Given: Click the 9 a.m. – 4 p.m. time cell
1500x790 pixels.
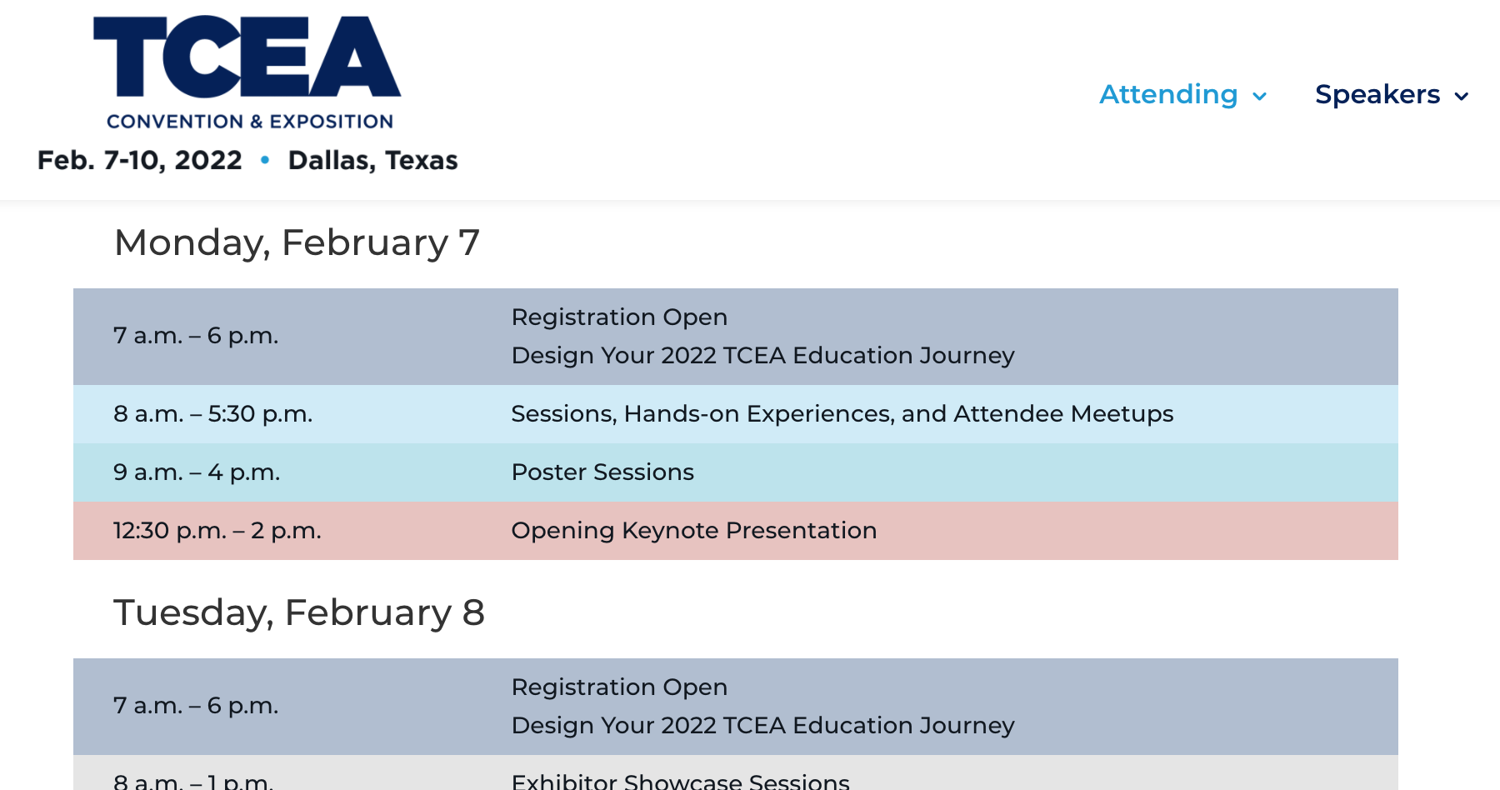Looking at the screenshot, I should (x=196, y=472).
